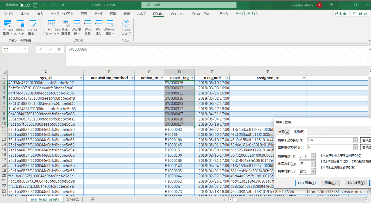
Task: Select the Sheet1 worksheet tab
Action: coord(73,199)
